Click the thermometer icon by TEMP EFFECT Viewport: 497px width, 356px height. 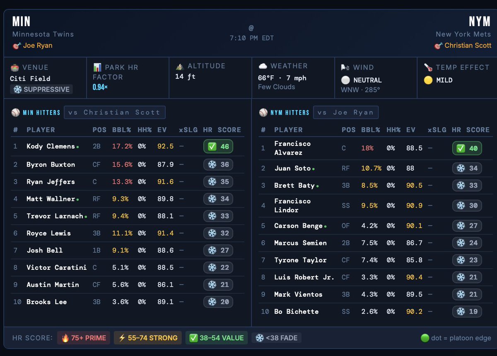click(x=428, y=67)
